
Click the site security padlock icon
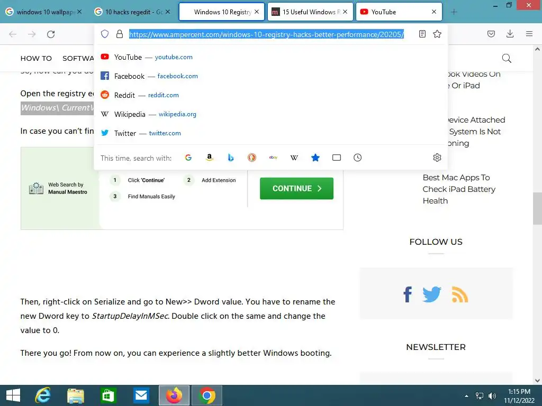click(x=120, y=34)
